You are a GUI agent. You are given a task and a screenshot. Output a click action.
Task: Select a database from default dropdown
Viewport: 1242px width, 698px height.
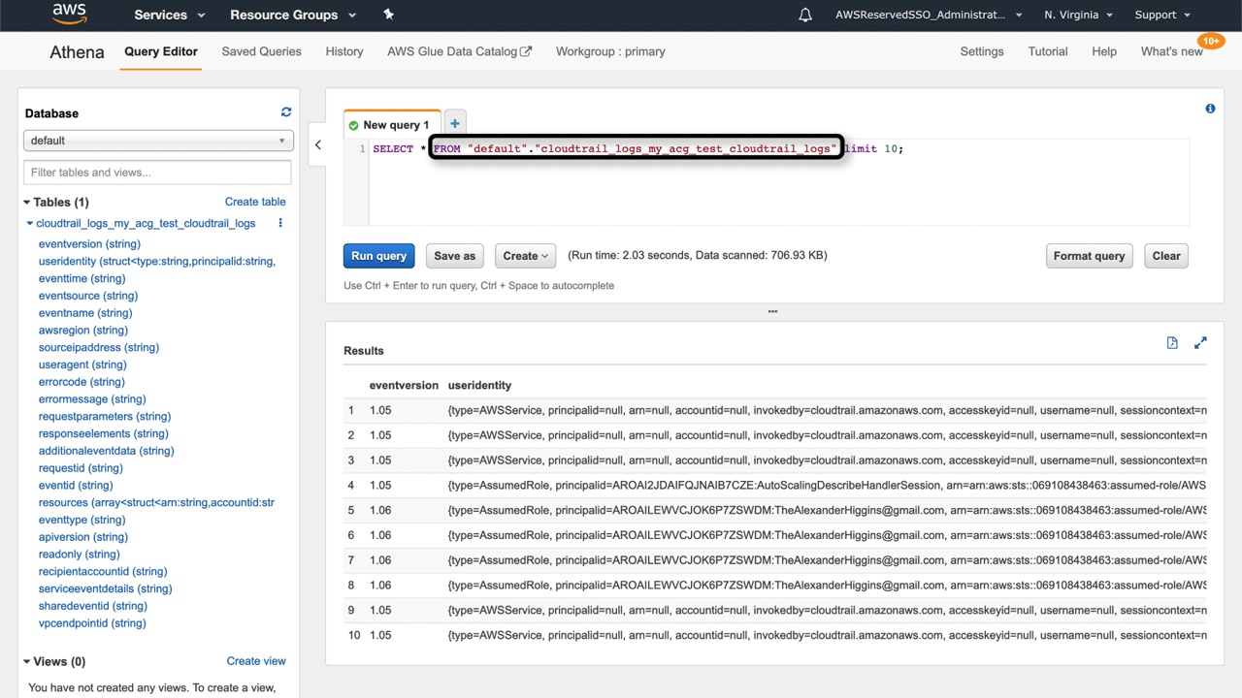click(x=157, y=141)
